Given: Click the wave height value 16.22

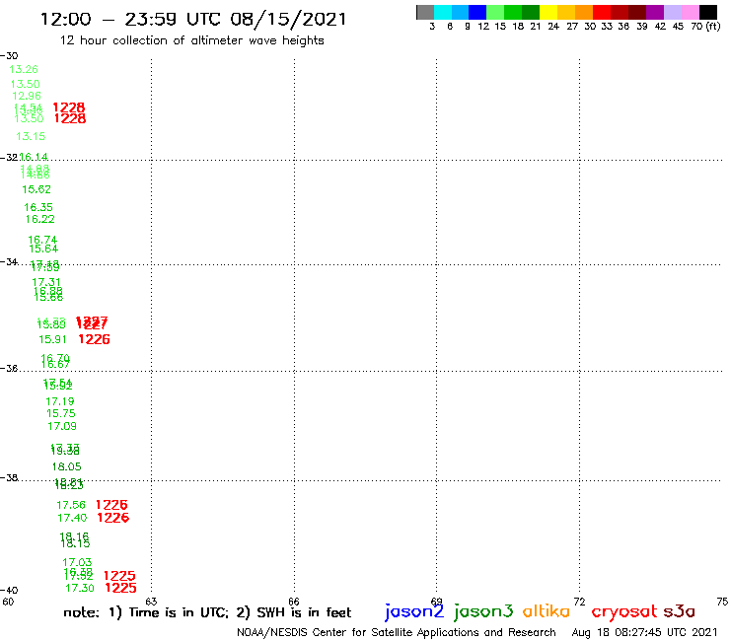Looking at the screenshot, I should coord(40,219).
